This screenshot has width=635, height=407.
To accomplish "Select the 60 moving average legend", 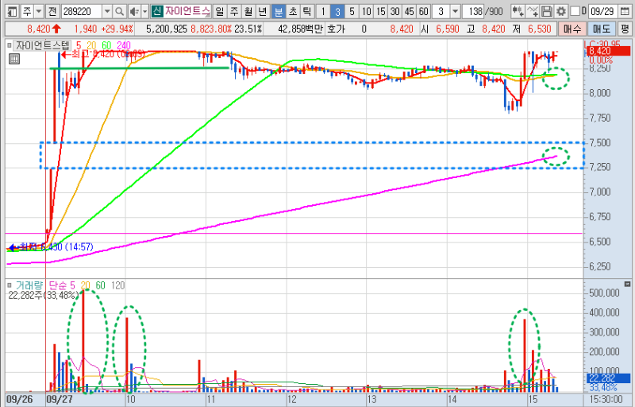I will [106, 45].
